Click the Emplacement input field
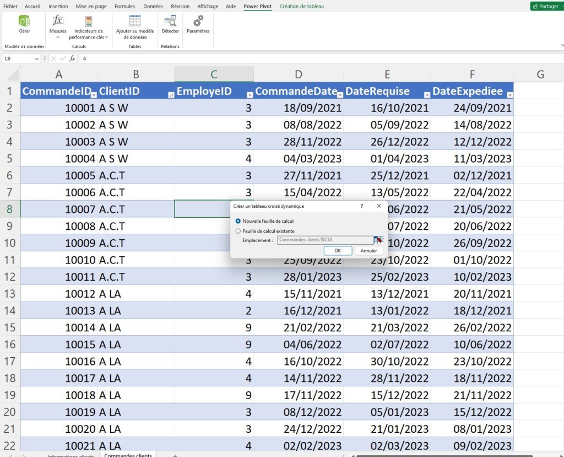This screenshot has width=564, height=457. pyautogui.click(x=325, y=240)
